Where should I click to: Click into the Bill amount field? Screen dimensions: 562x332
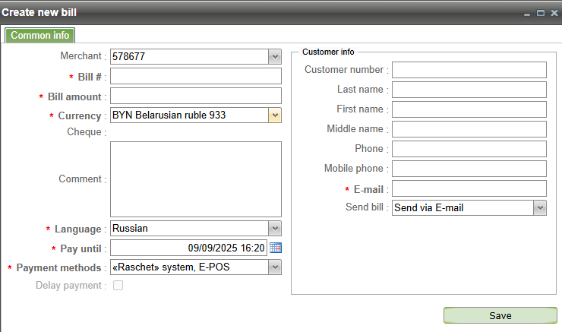pyautogui.click(x=196, y=96)
